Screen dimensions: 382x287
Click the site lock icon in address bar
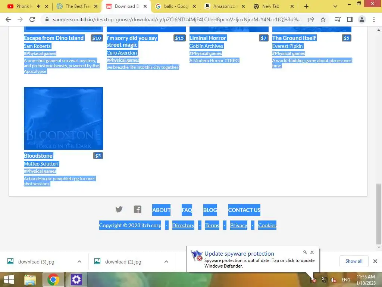click(47, 19)
